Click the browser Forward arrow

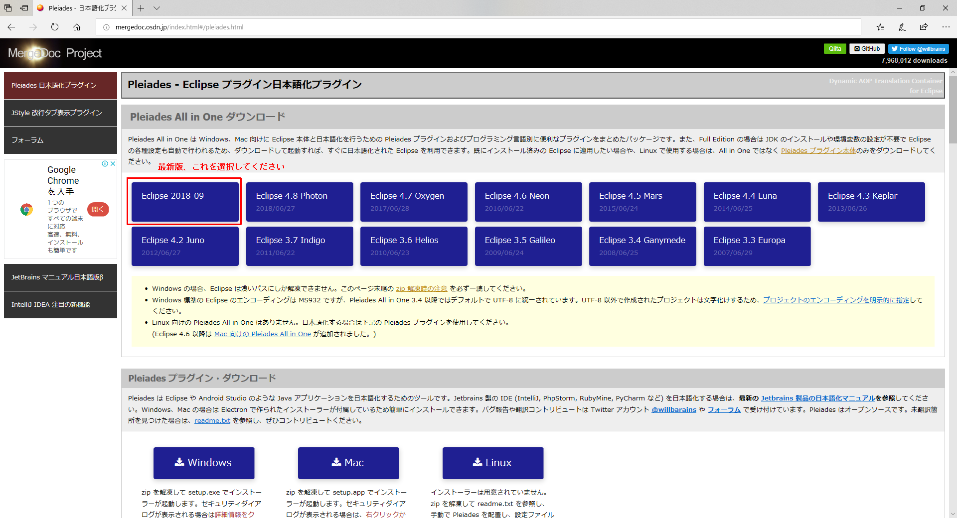click(x=33, y=27)
